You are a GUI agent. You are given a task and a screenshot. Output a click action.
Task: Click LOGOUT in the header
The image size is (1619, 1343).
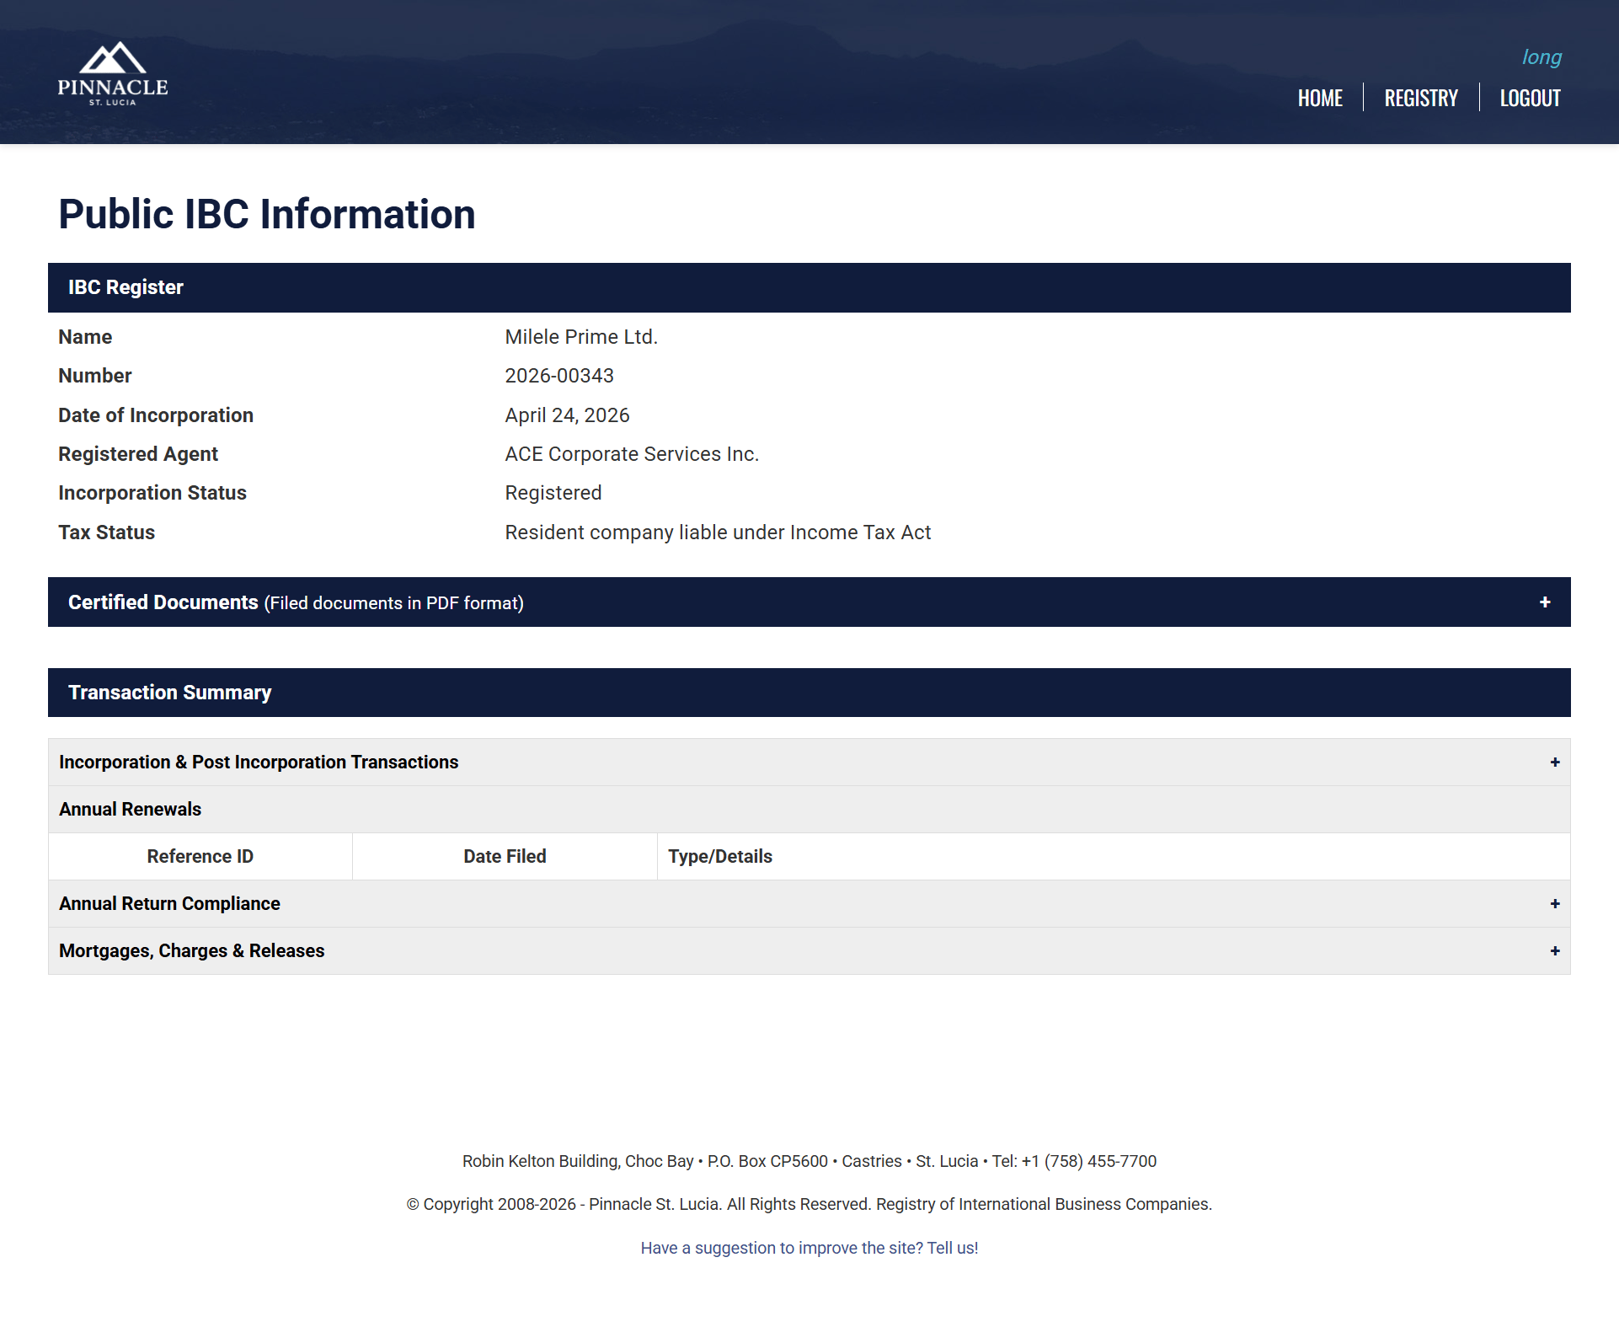(1530, 99)
